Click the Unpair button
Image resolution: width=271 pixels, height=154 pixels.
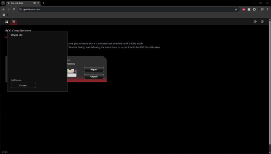pyautogui.click(x=94, y=77)
